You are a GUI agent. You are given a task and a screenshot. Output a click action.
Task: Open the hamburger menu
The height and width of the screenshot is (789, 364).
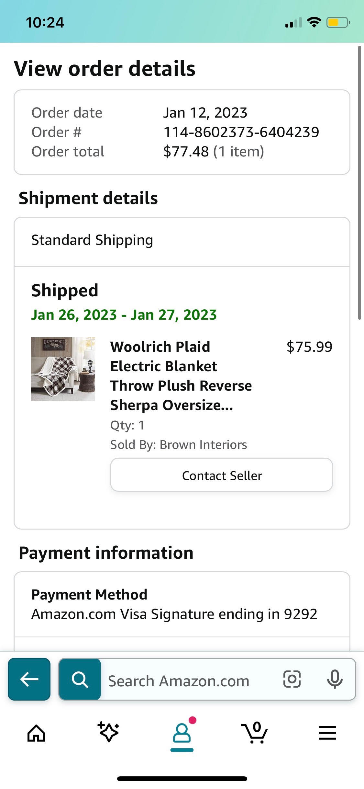[327, 733]
